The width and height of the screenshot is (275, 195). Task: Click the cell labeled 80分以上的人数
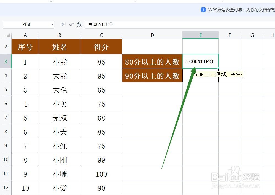coord(152,61)
